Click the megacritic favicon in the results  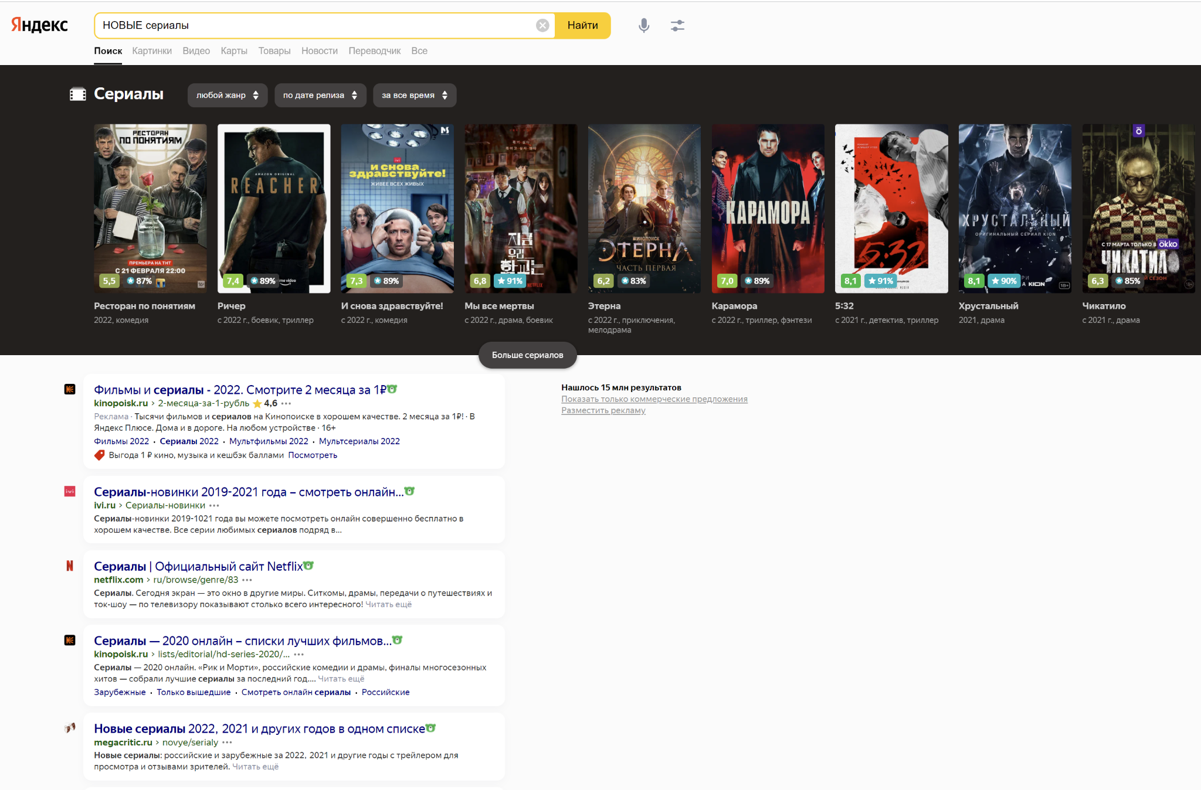(70, 728)
